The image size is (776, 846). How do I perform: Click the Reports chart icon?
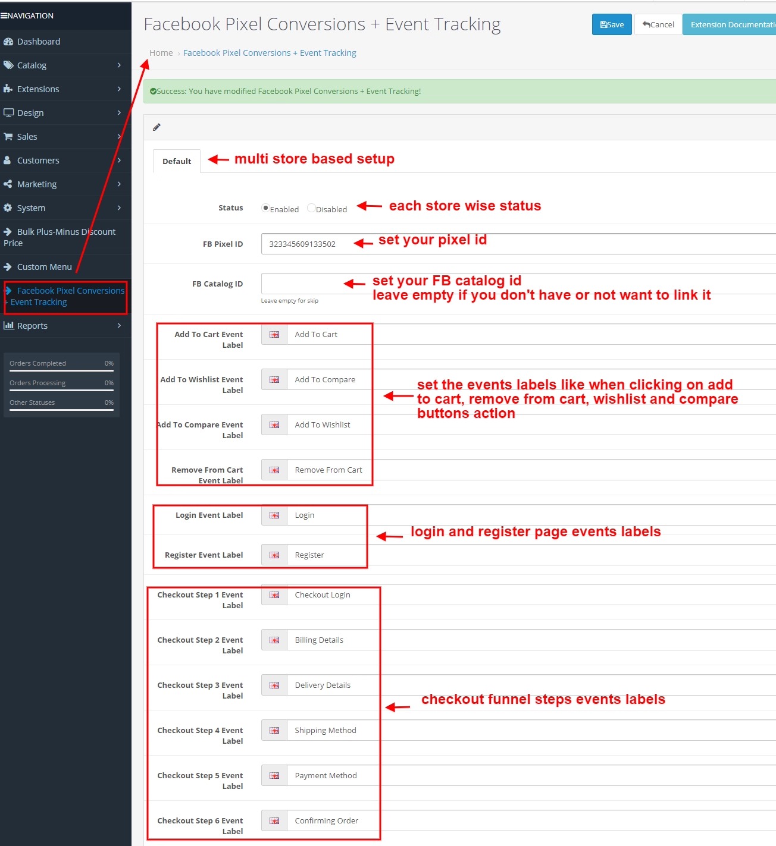click(x=8, y=326)
